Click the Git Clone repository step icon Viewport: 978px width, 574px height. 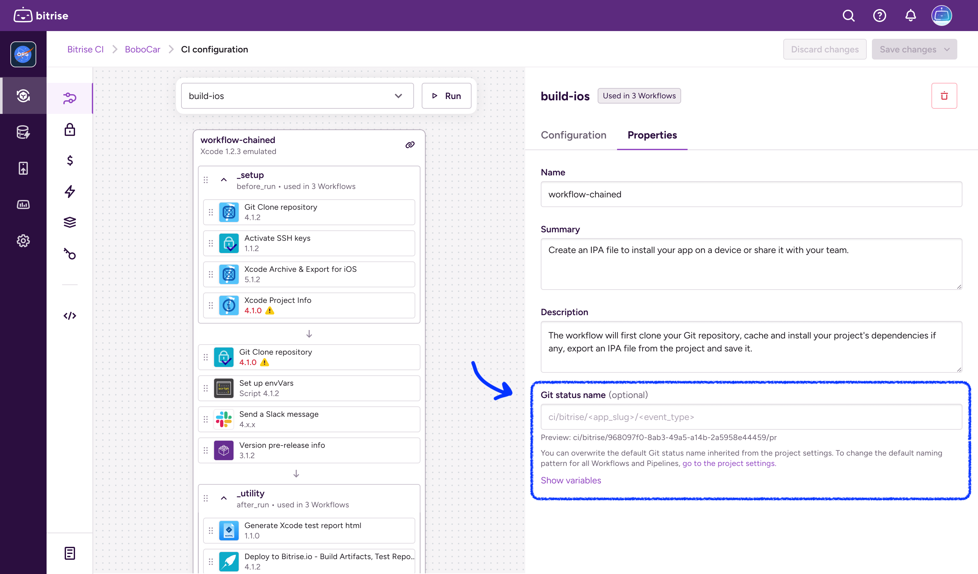pos(229,212)
